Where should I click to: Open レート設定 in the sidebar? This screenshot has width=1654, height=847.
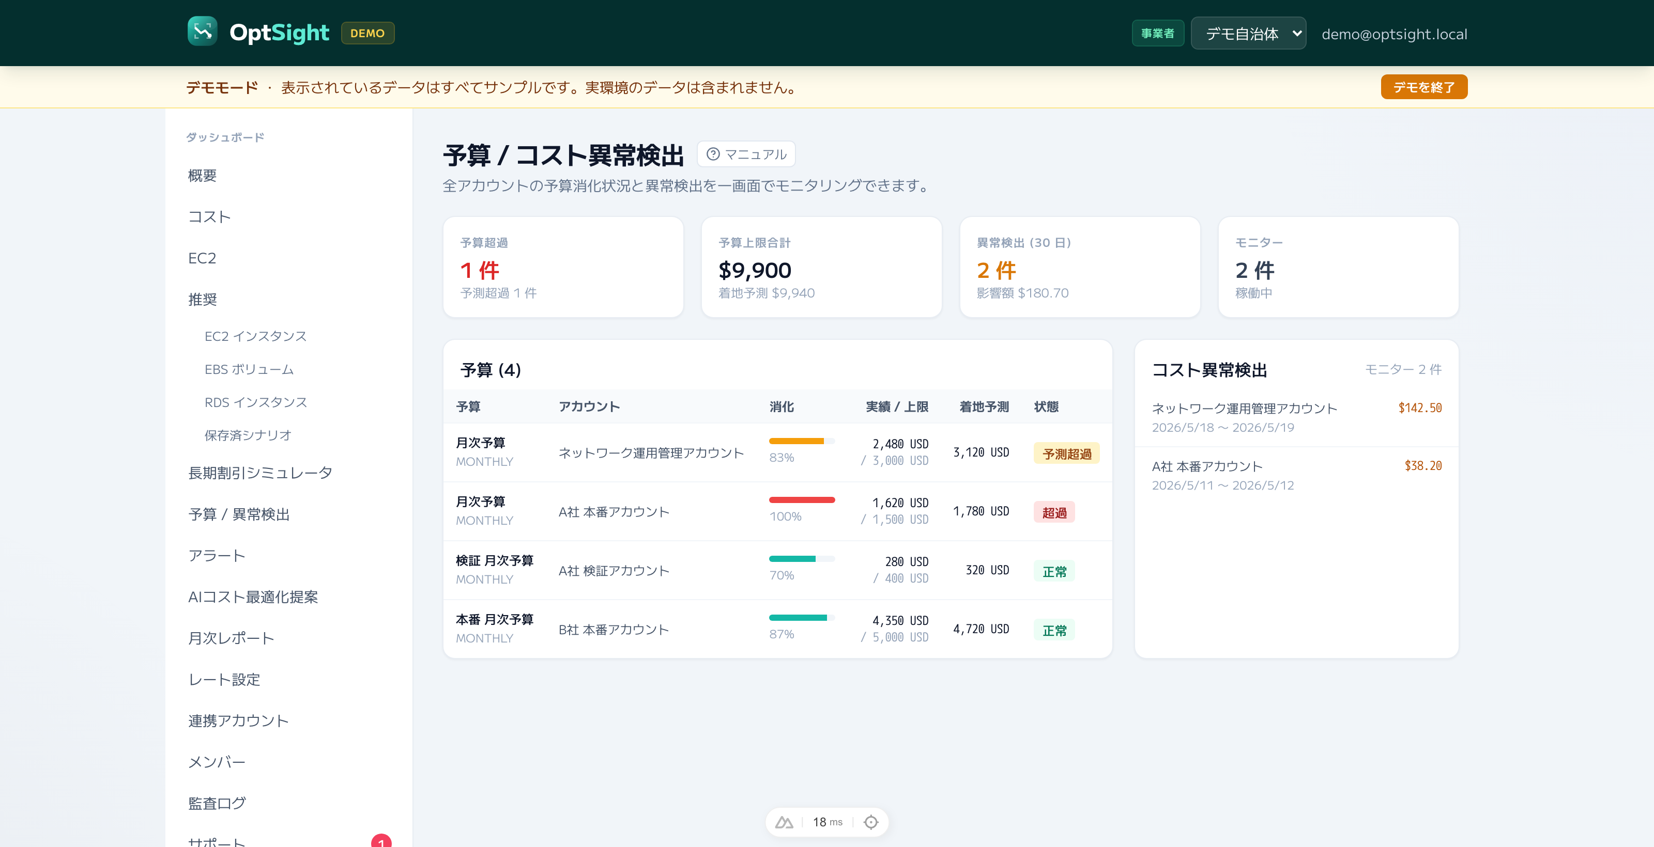point(224,680)
